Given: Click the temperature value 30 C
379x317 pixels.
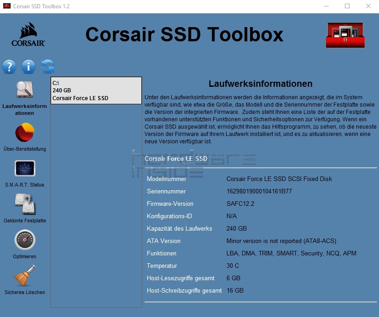Looking at the screenshot, I should point(233,266).
